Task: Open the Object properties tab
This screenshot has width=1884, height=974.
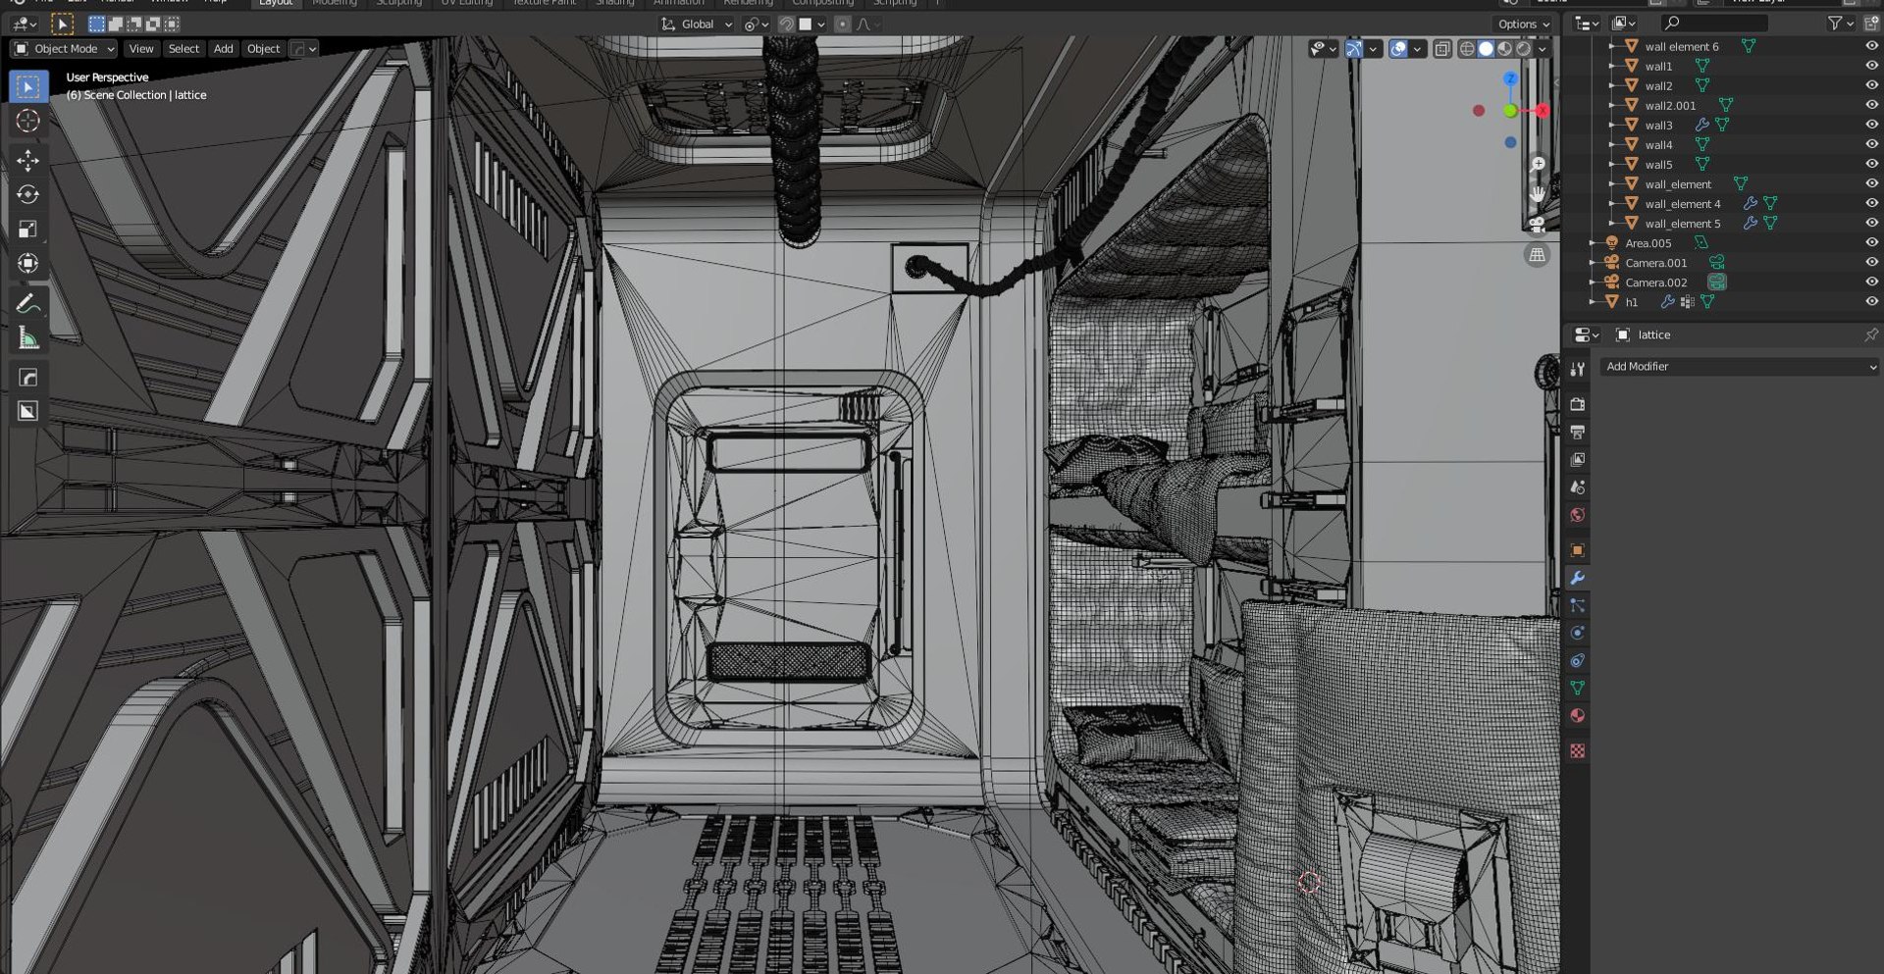Action: click(x=1577, y=550)
